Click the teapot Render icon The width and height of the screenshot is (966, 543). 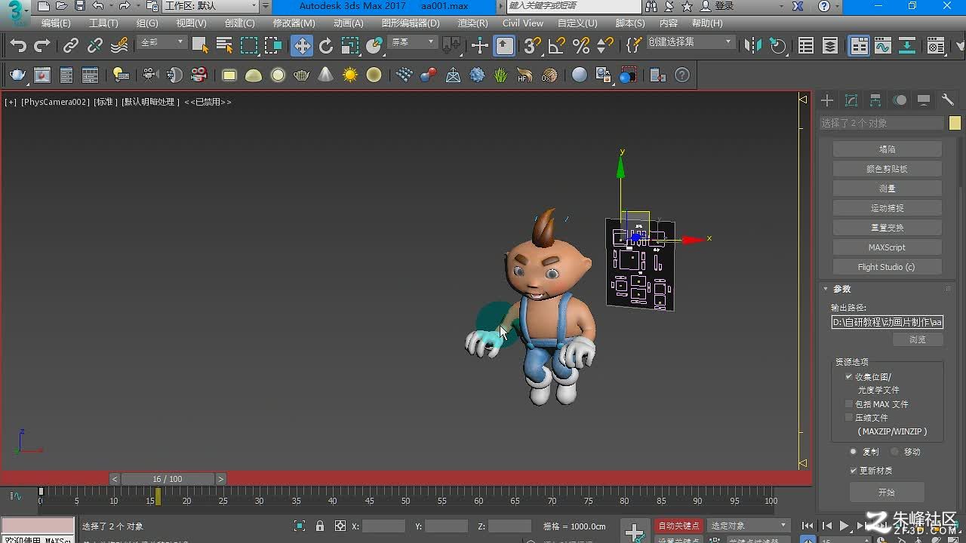coord(18,75)
